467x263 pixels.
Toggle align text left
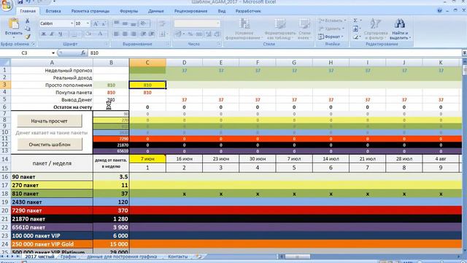tap(117, 34)
